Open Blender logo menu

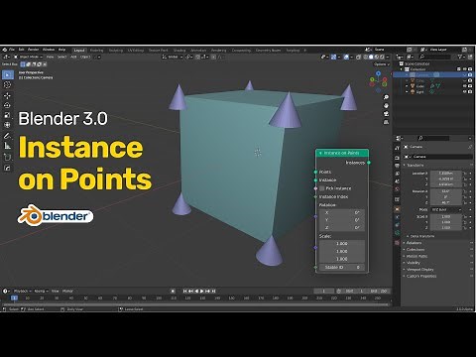click(5, 50)
